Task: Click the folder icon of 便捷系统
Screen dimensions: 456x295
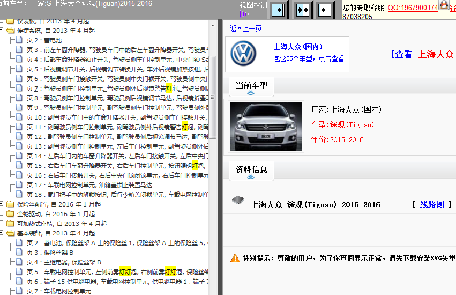Action: (11, 30)
